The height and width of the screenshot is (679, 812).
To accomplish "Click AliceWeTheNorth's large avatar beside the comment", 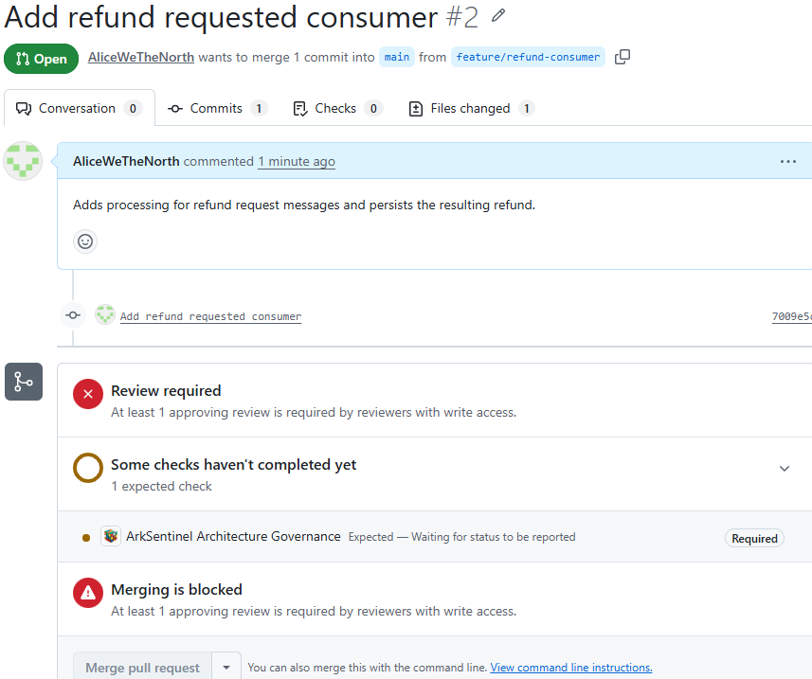I will tap(23, 161).
